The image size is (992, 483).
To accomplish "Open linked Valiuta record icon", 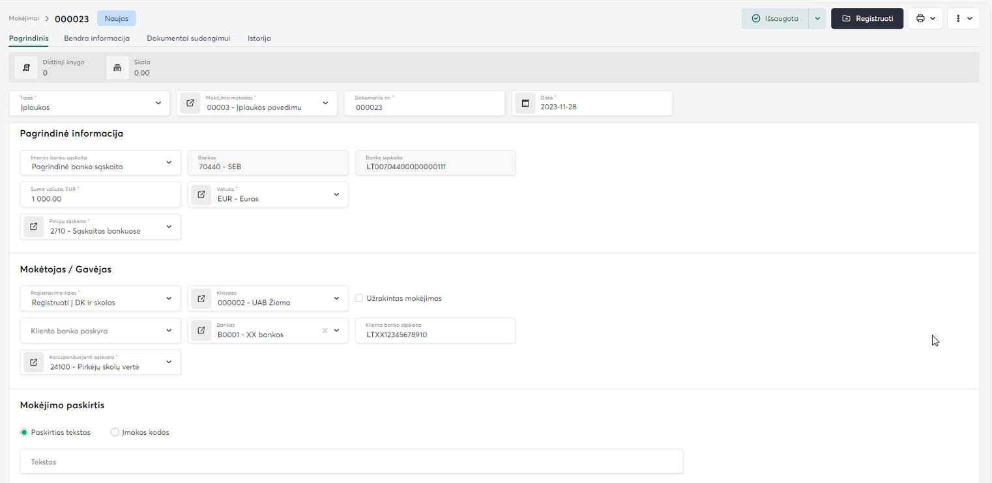I will pyautogui.click(x=201, y=195).
